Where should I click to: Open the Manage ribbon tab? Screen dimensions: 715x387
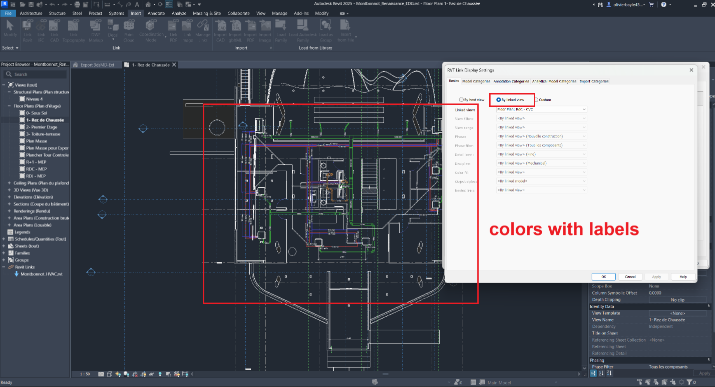point(279,13)
